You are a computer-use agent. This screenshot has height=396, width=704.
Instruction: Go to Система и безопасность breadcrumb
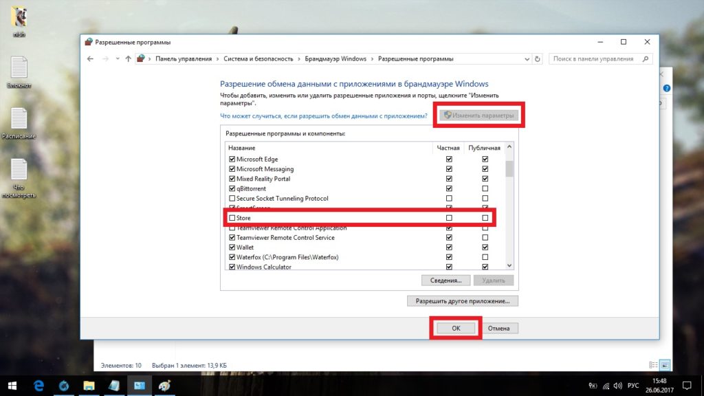258,59
